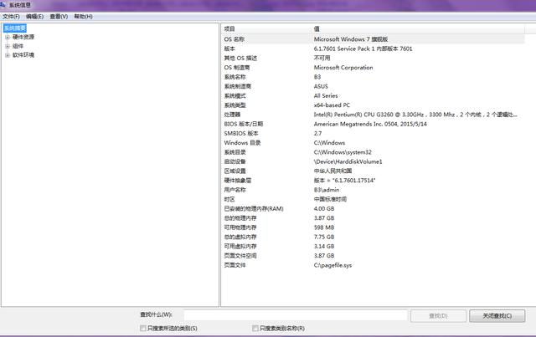This screenshot has height=337, width=536.
Task: Select the Windows 目录 row label
Action: click(x=242, y=143)
